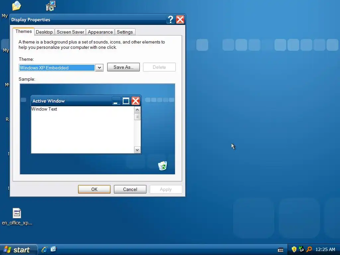Viewport: 340px width, 255px height.
Task: Click Cancel to dismiss the dialog
Action: (x=130, y=189)
